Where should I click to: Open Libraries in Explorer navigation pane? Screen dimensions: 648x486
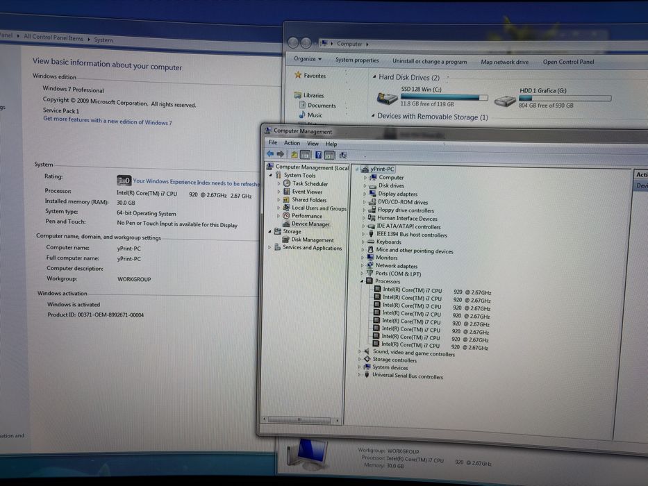(x=314, y=95)
